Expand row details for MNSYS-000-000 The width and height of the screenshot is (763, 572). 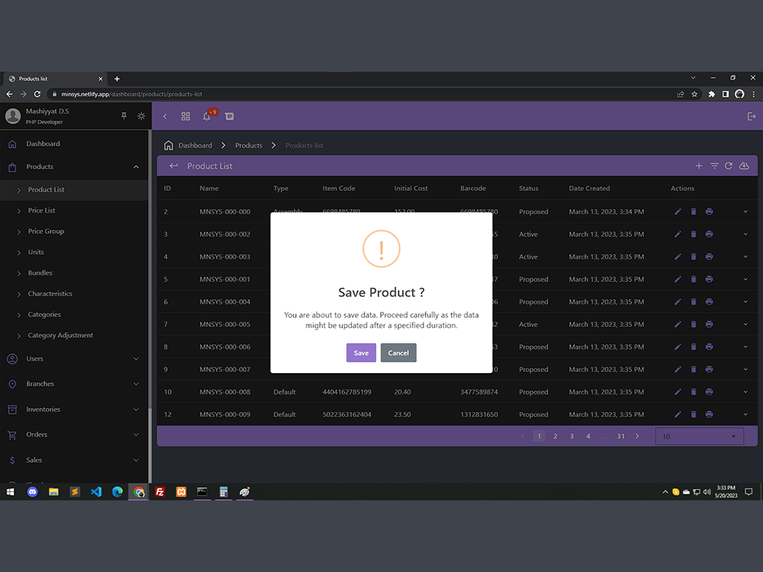pyautogui.click(x=745, y=211)
